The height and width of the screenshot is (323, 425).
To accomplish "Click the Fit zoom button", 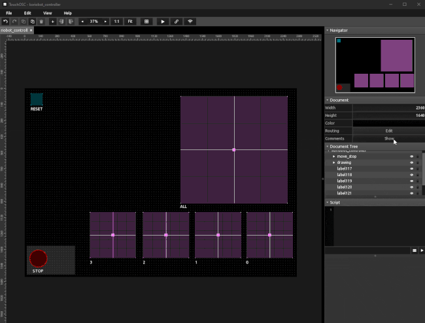I will pos(130,22).
